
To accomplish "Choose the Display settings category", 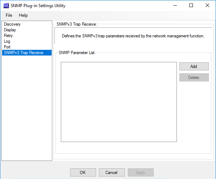I will pos(10,30).
